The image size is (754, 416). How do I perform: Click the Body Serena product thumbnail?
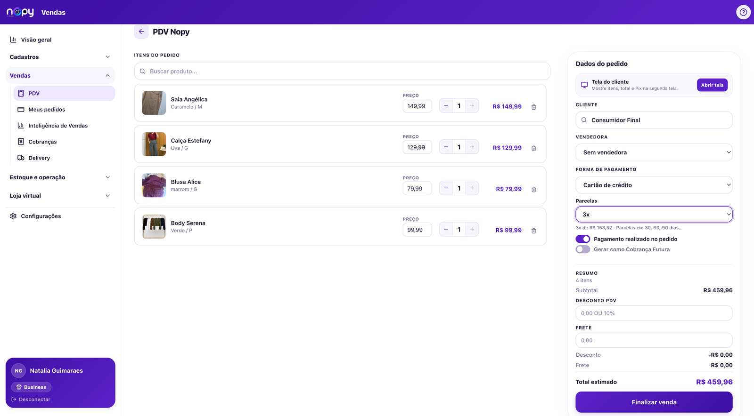[x=154, y=227]
